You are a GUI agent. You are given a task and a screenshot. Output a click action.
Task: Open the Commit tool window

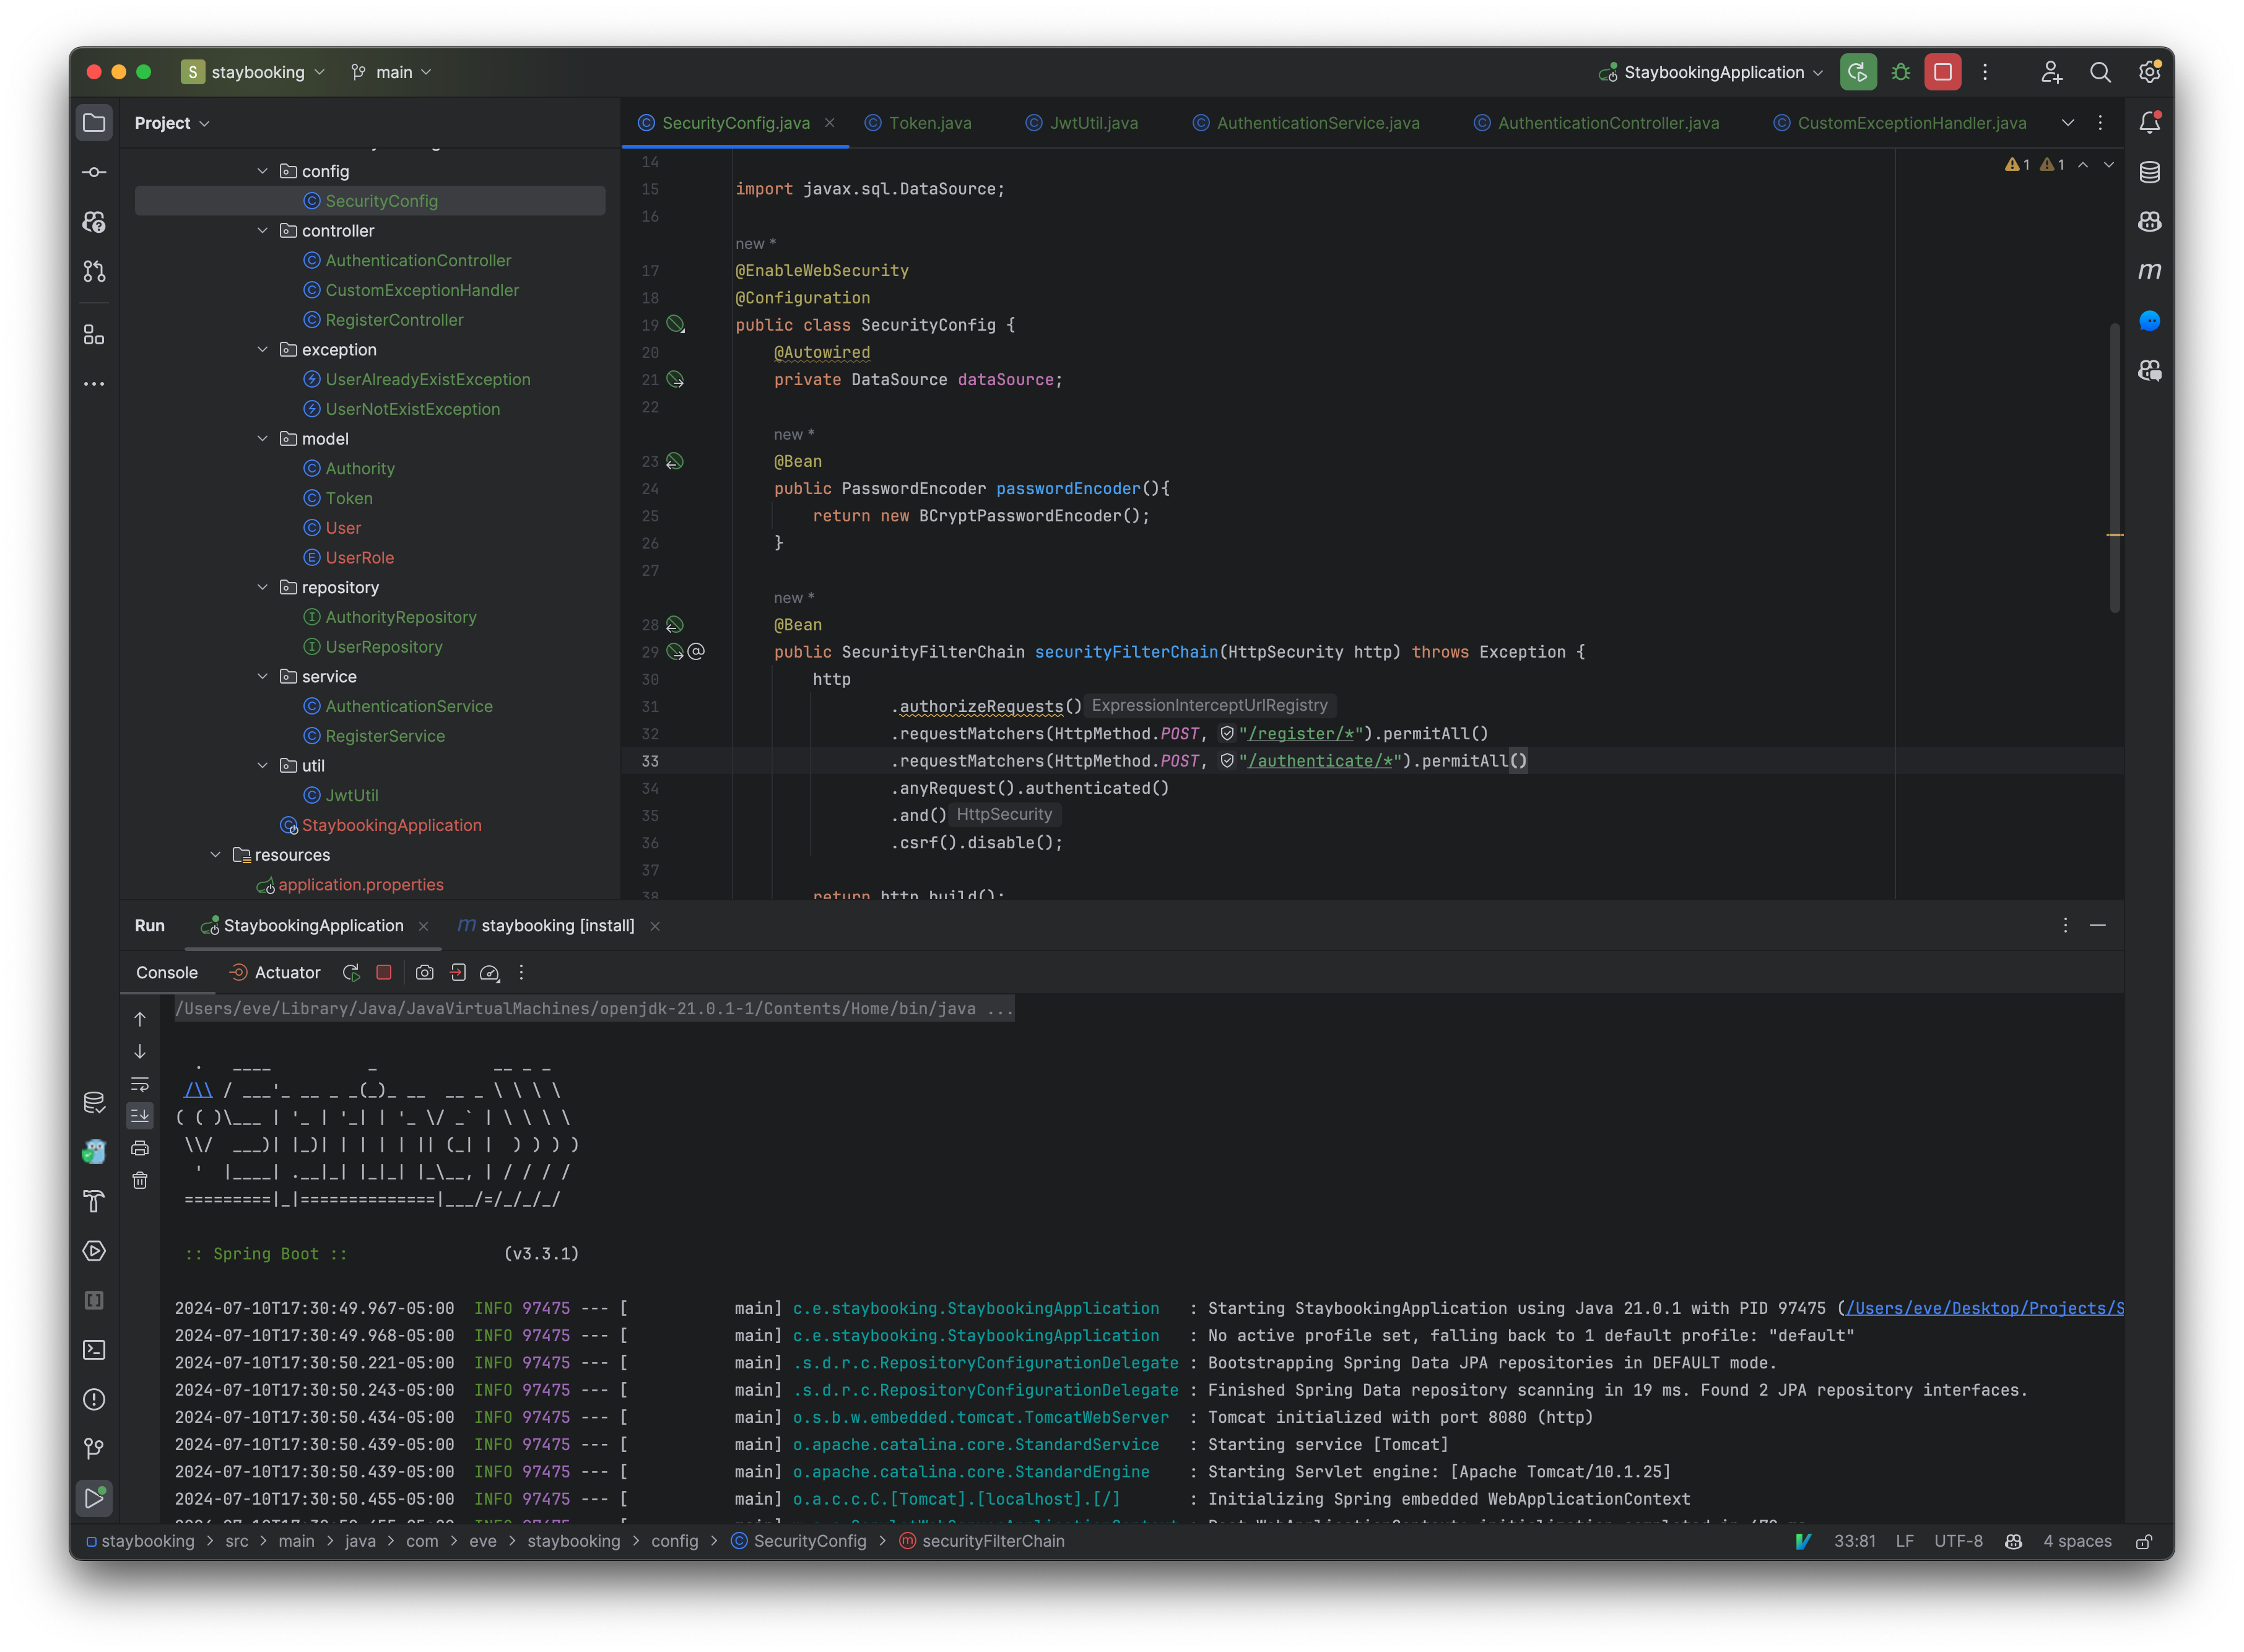click(94, 172)
